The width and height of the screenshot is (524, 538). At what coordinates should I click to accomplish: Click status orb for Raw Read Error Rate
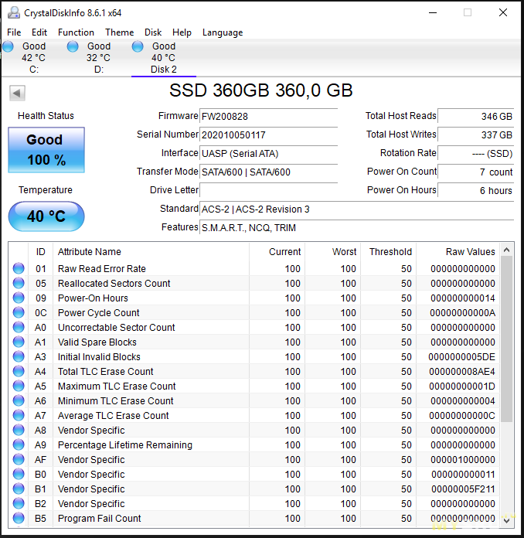click(19, 268)
